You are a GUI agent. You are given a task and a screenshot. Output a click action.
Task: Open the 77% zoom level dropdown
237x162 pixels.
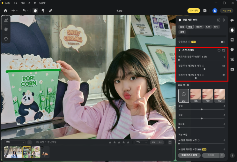pyautogui.click(x=141, y=142)
